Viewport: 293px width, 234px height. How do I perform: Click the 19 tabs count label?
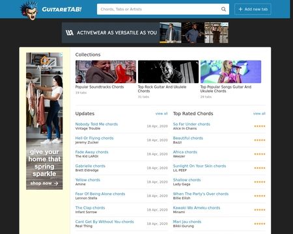coord(81,93)
